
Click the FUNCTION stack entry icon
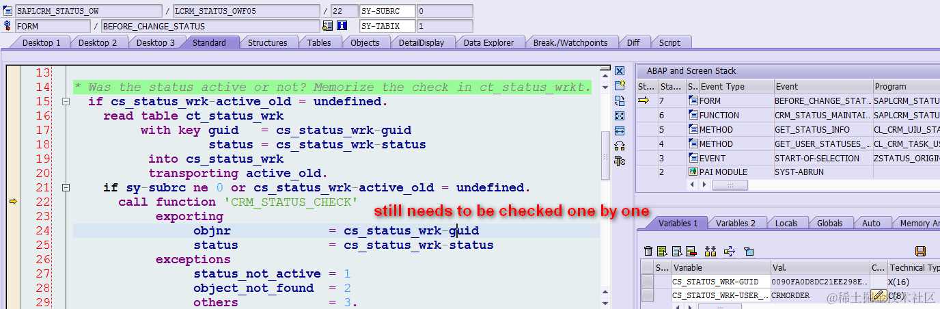point(693,116)
